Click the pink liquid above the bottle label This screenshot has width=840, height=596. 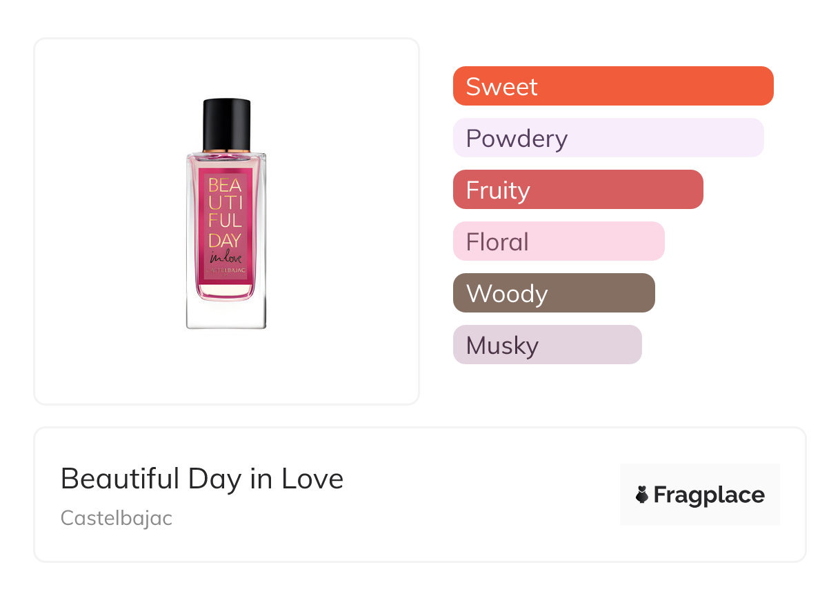226,161
